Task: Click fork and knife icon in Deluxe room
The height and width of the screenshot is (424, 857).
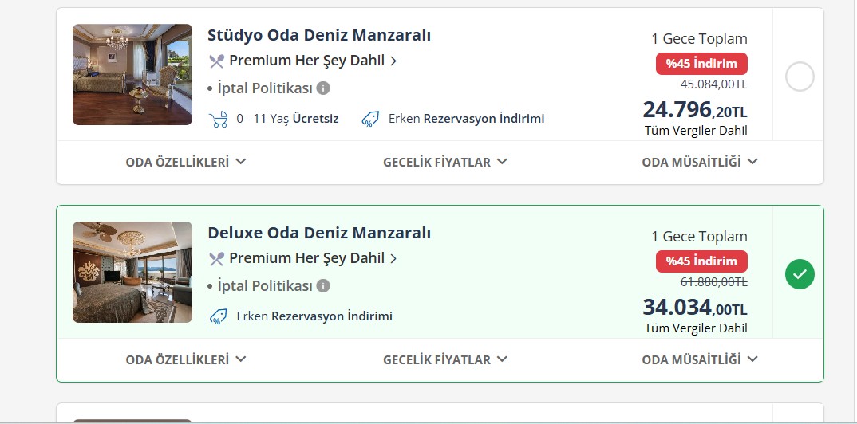Action: tap(216, 258)
